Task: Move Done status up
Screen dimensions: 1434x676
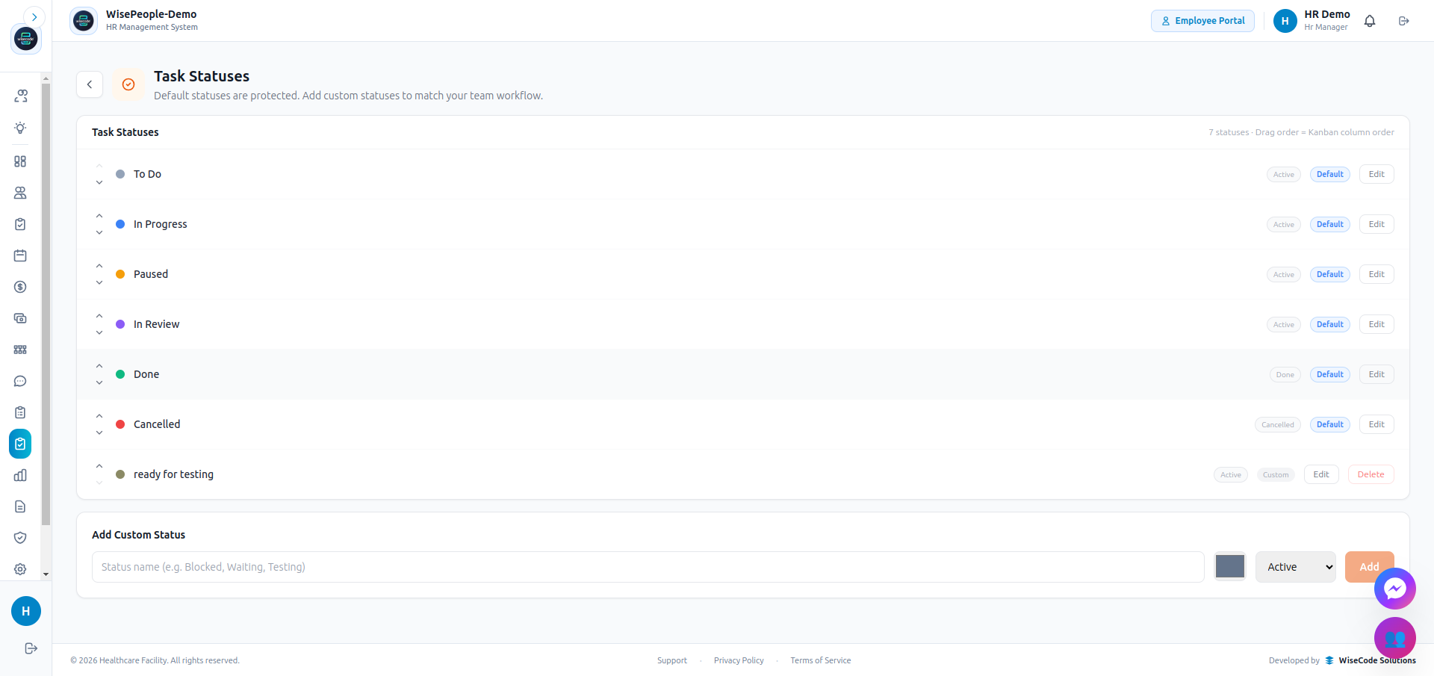Action: pyautogui.click(x=99, y=366)
